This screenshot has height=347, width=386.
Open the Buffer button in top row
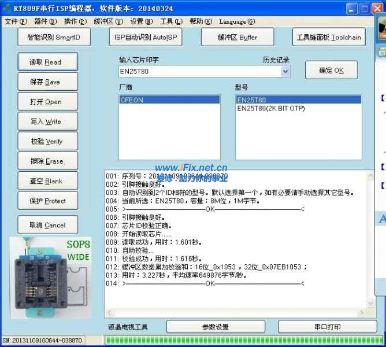[237, 38]
